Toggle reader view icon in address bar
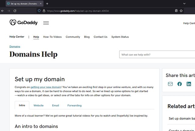Screen dimensions: 195x131 176,11
